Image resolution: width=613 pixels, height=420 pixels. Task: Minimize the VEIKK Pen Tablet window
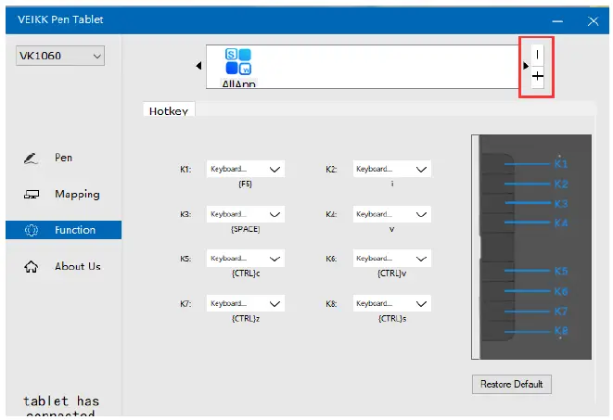point(557,21)
